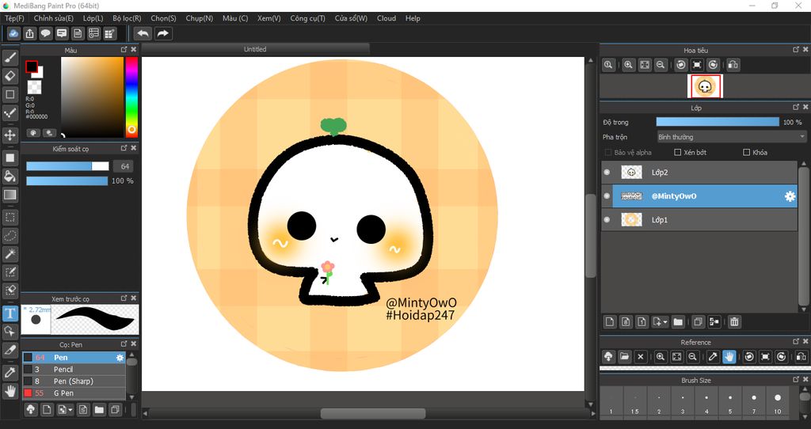The width and height of the screenshot is (811, 429).
Task: Click the Độ trong layer opacity slider
Action: click(718, 122)
